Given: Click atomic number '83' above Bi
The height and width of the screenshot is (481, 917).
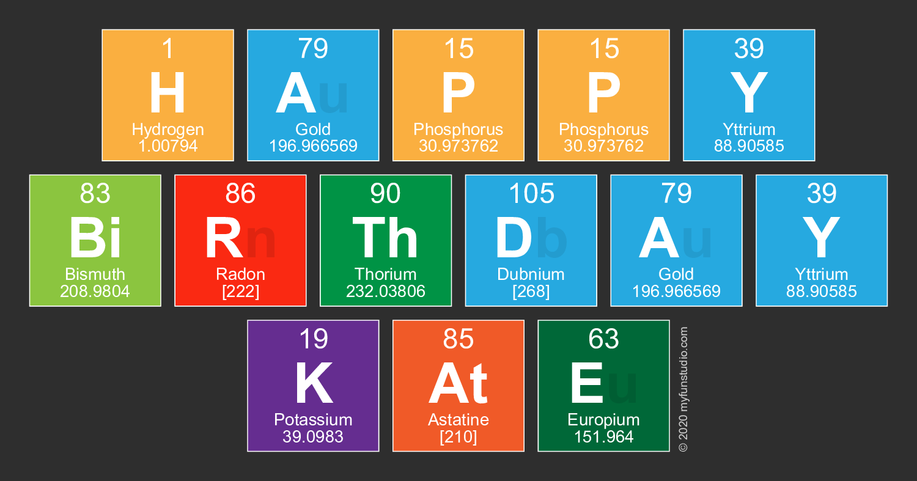Looking at the screenshot, I should point(95,194).
